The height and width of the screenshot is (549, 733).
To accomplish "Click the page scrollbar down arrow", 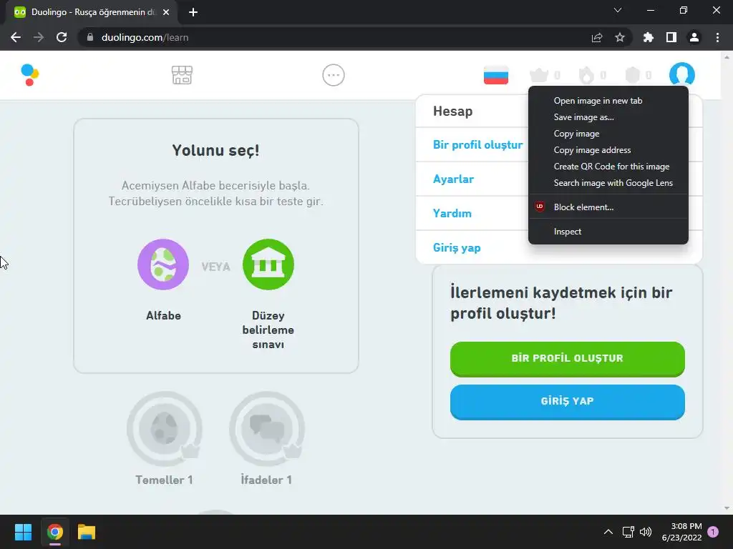I will [727, 508].
